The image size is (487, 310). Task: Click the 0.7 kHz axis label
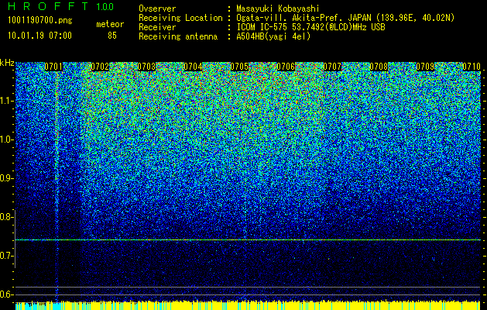click(5, 256)
